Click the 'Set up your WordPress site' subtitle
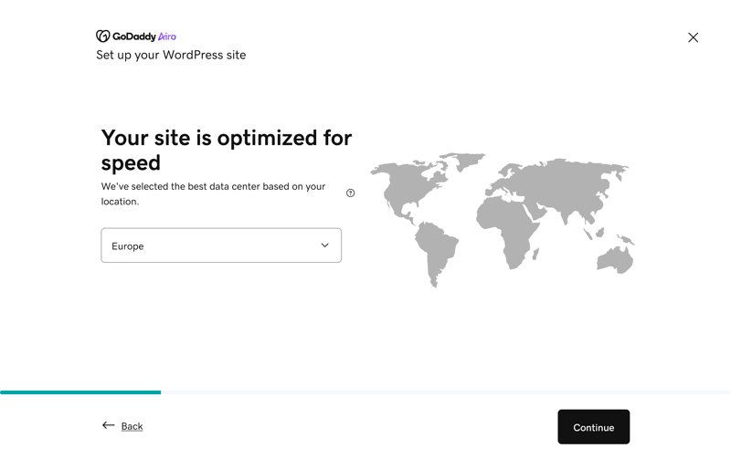This screenshot has height=459, width=731. pos(171,55)
